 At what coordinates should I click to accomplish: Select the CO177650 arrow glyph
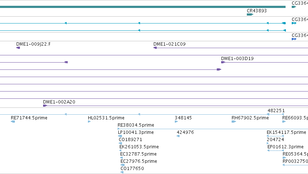[122, 172]
